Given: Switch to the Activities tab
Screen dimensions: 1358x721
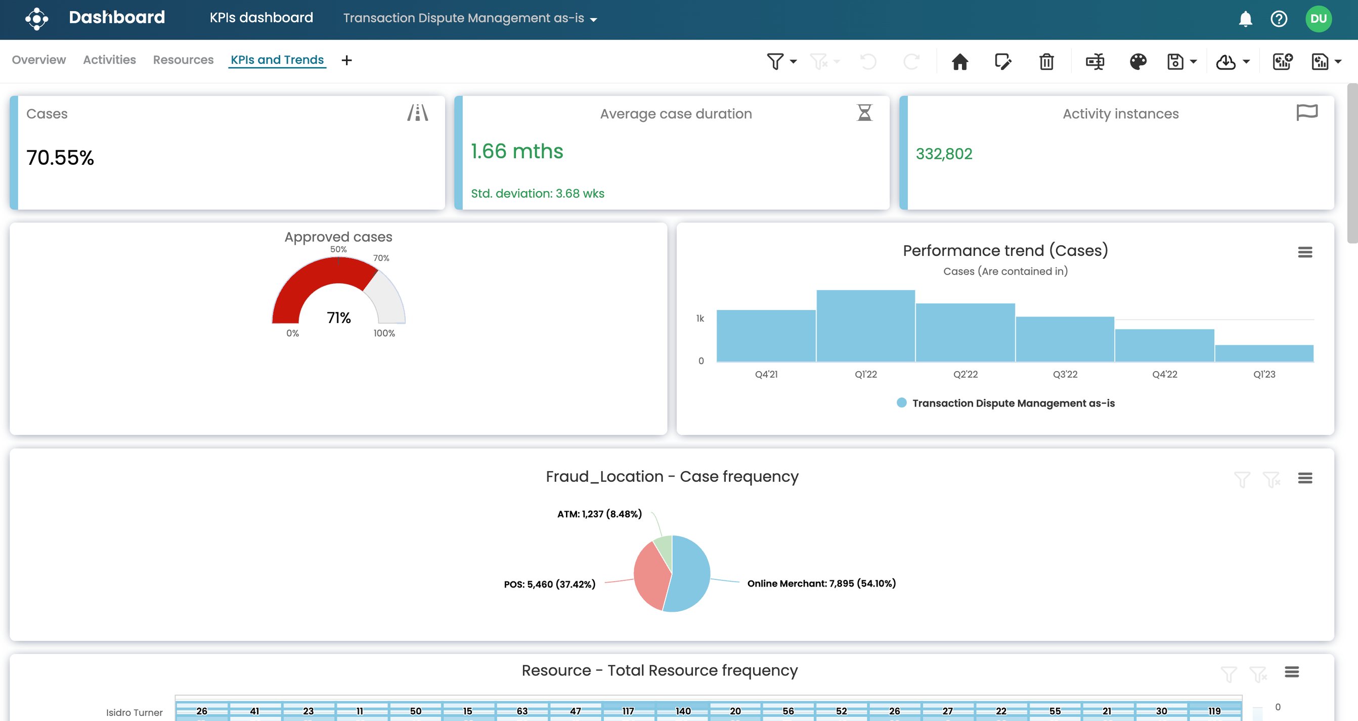Looking at the screenshot, I should [x=109, y=60].
